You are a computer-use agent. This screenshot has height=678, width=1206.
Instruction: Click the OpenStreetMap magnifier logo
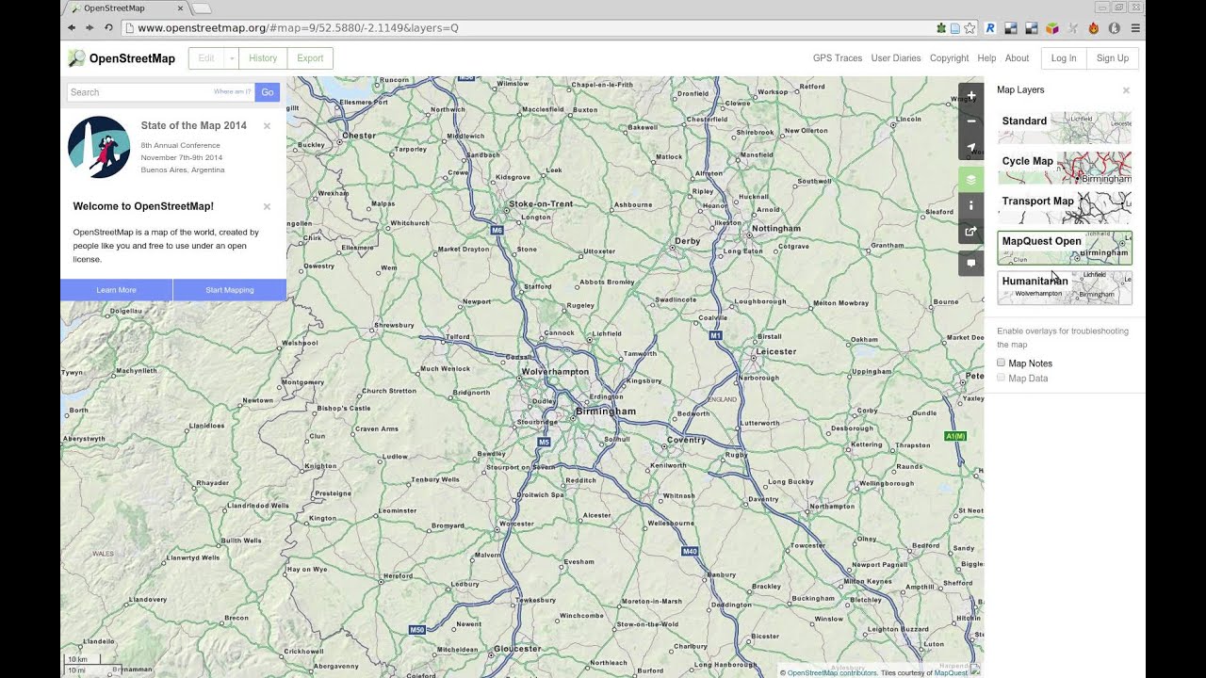point(76,58)
